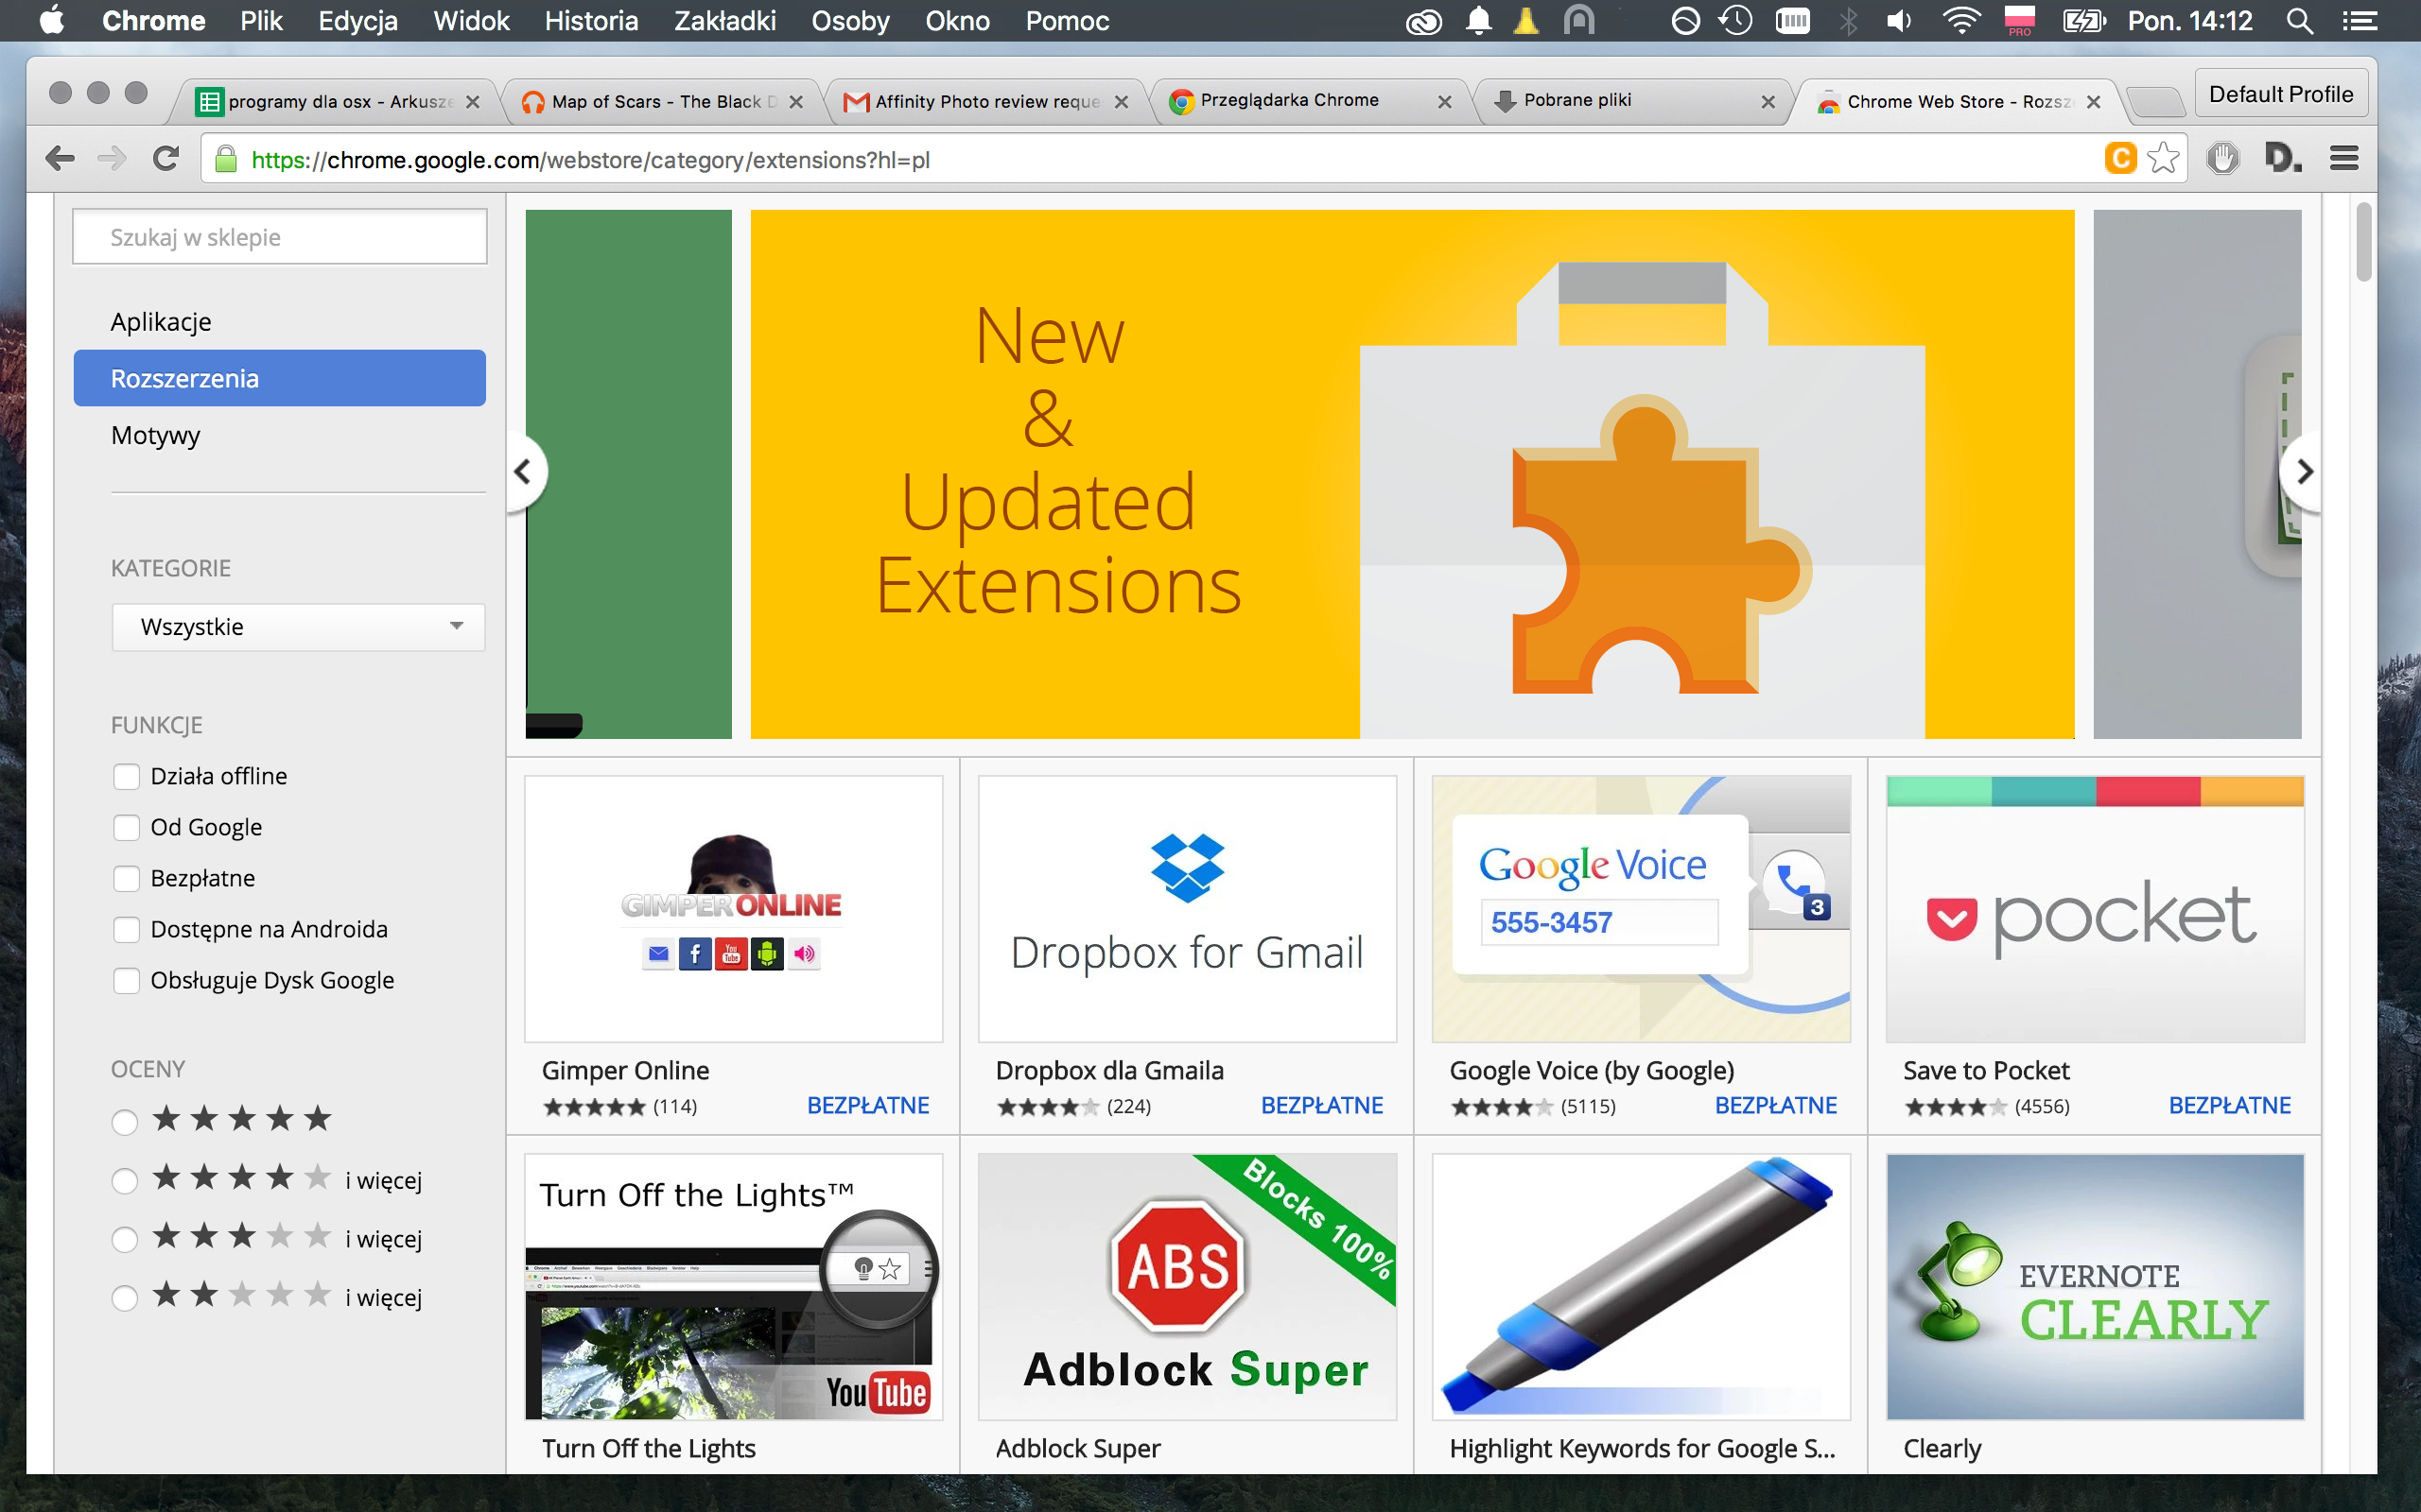Open the Default Profile switcher
Viewport: 2421px width, 1512px height.
pyautogui.click(x=2280, y=94)
